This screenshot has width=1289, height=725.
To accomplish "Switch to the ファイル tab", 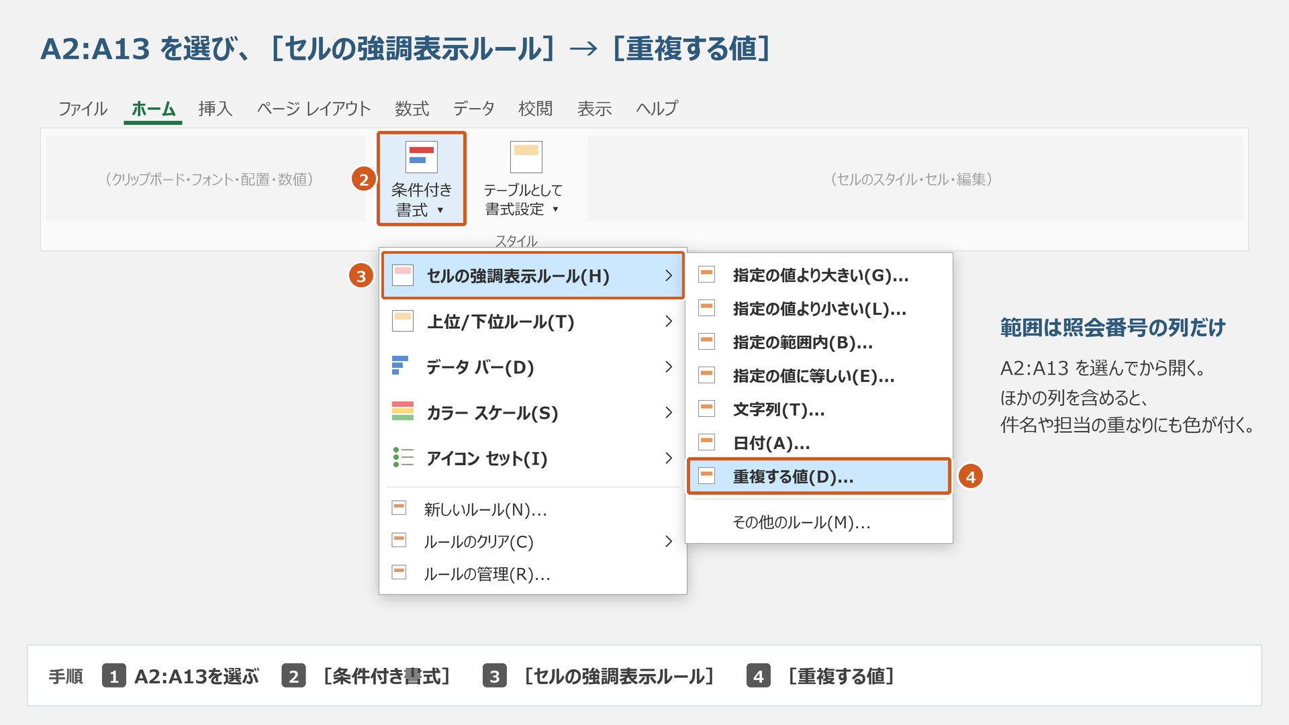I will click(x=83, y=109).
